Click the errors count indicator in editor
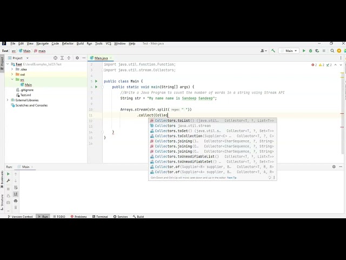The image size is (346, 260). (314, 65)
